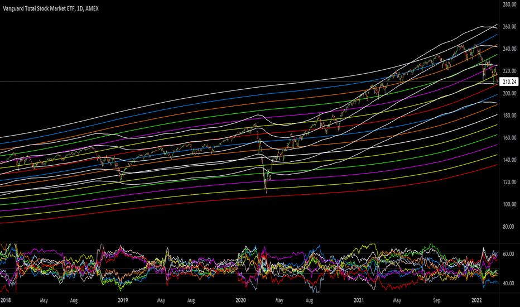Click the 160.00 price axis label

pyautogui.click(x=509, y=138)
